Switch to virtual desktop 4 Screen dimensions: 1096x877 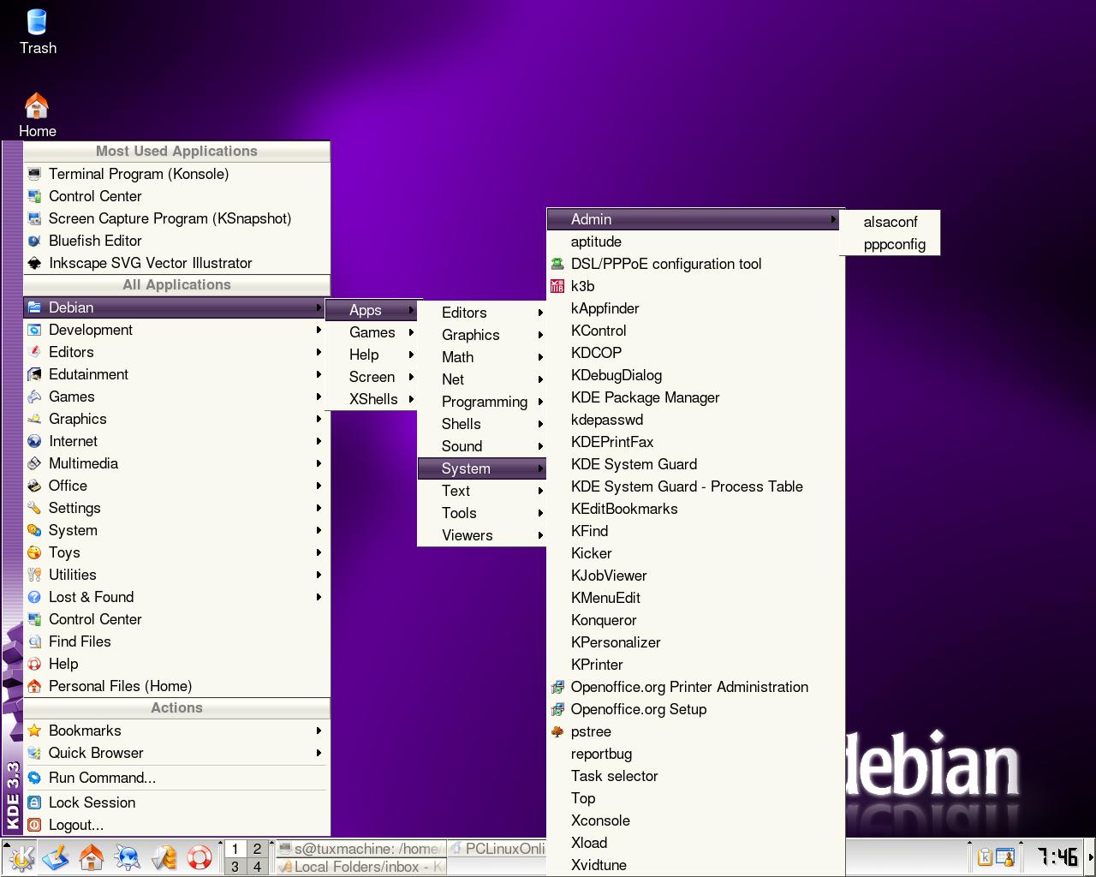click(257, 866)
